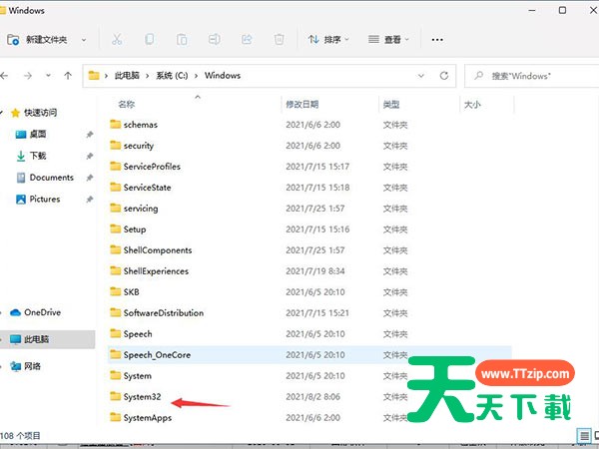Click the 名称 column header
This screenshot has width=599, height=449.
coord(126,104)
